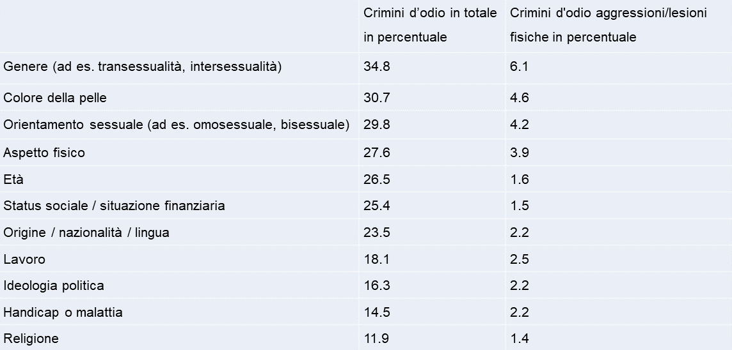Select the 3.9 value for Aspetto fisico
This screenshot has width=732, height=350.
pos(519,153)
